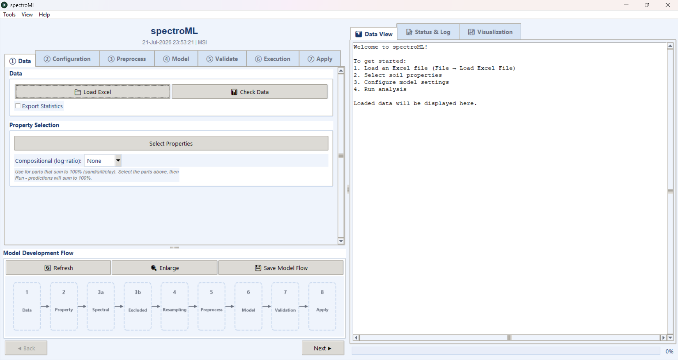Click flow step 8 Apply box
The height and width of the screenshot is (360, 678).
click(x=322, y=306)
